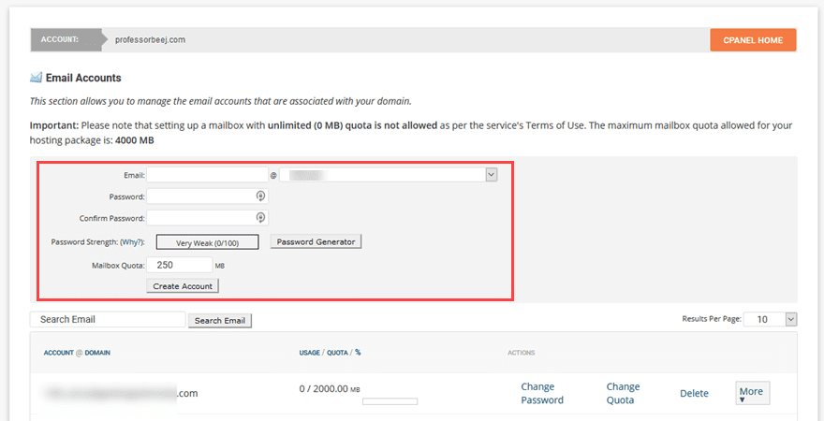Sort by the ACCOUNT column header

coord(60,353)
